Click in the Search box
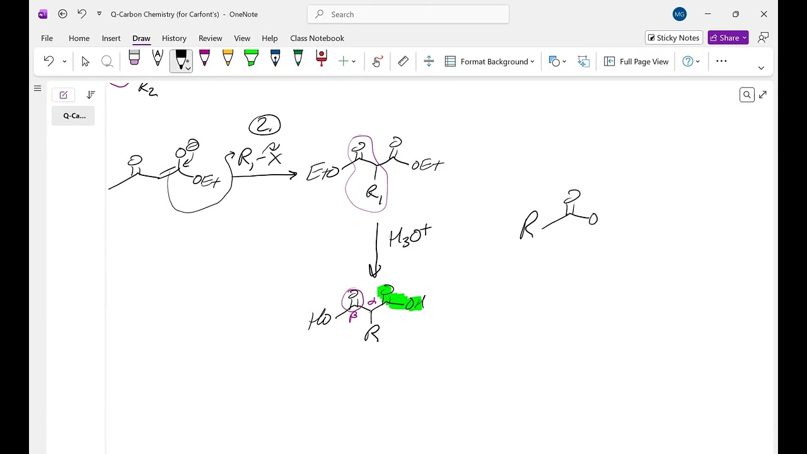This screenshot has height=454, width=807. point(408,14)
